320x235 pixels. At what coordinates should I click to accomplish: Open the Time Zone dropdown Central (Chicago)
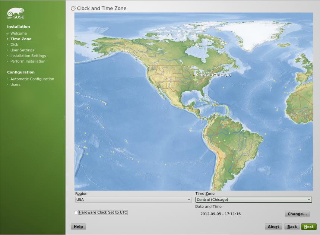[x=254, y=200]
